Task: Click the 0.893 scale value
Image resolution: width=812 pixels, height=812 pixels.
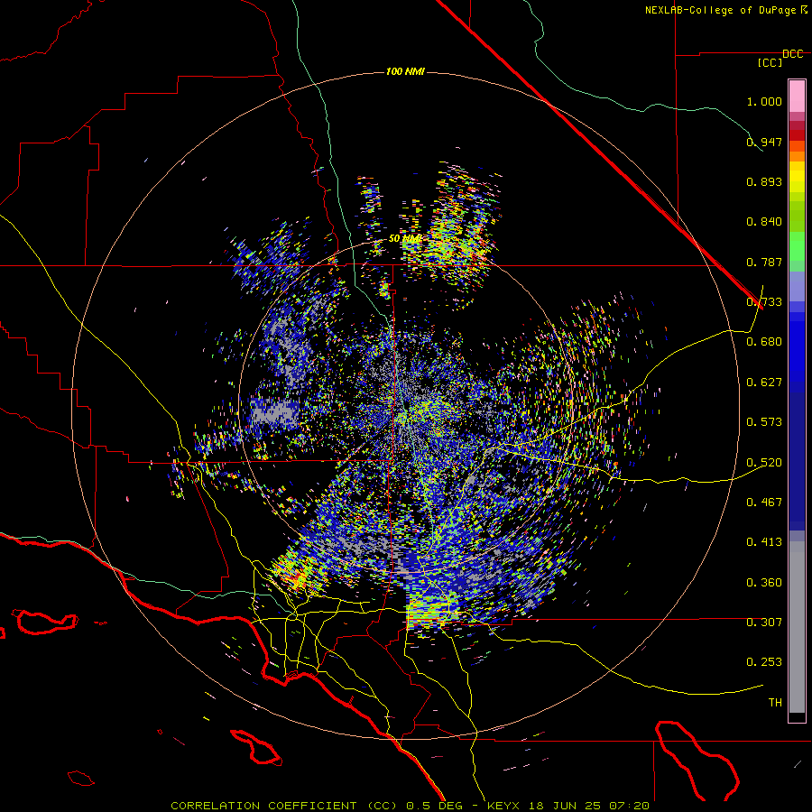Action: tap(764, 181)
